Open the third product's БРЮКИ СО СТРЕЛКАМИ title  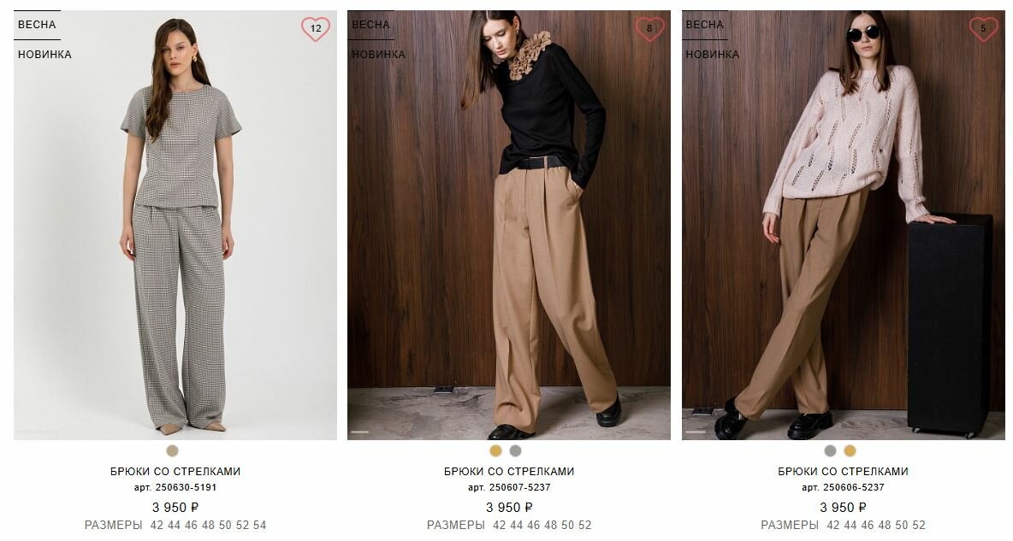pos(843,471)
